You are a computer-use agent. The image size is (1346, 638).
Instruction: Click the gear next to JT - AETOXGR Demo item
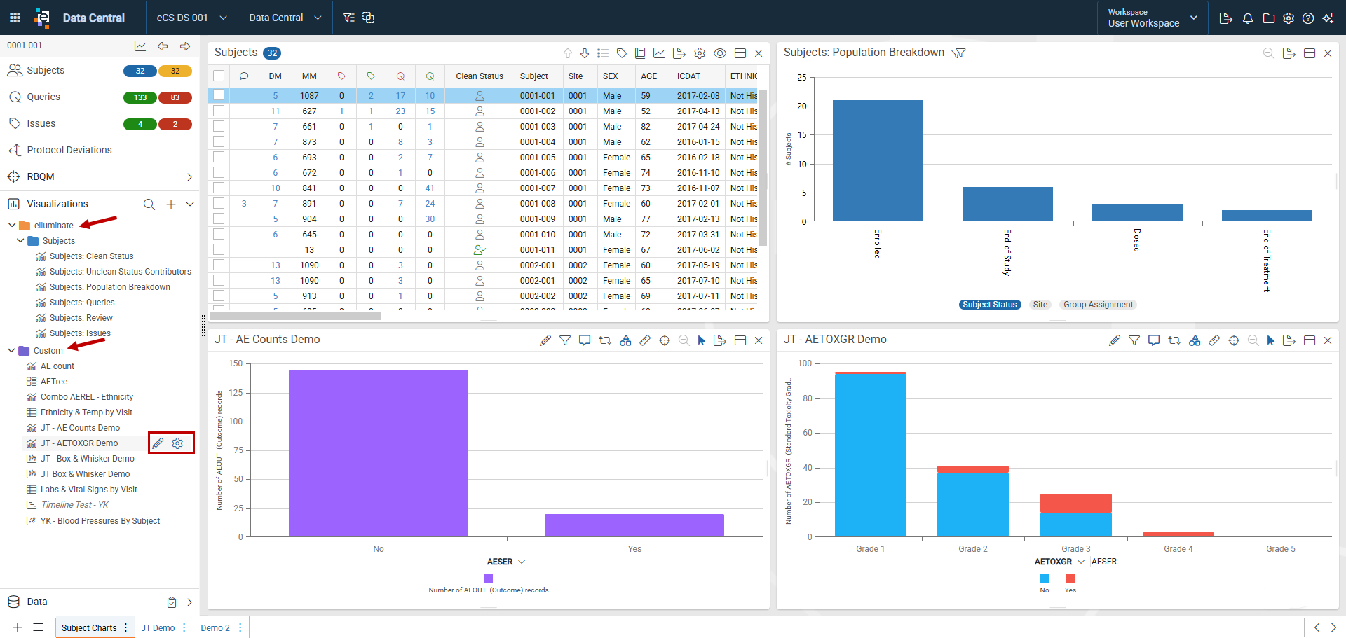(x=178, y=443)
